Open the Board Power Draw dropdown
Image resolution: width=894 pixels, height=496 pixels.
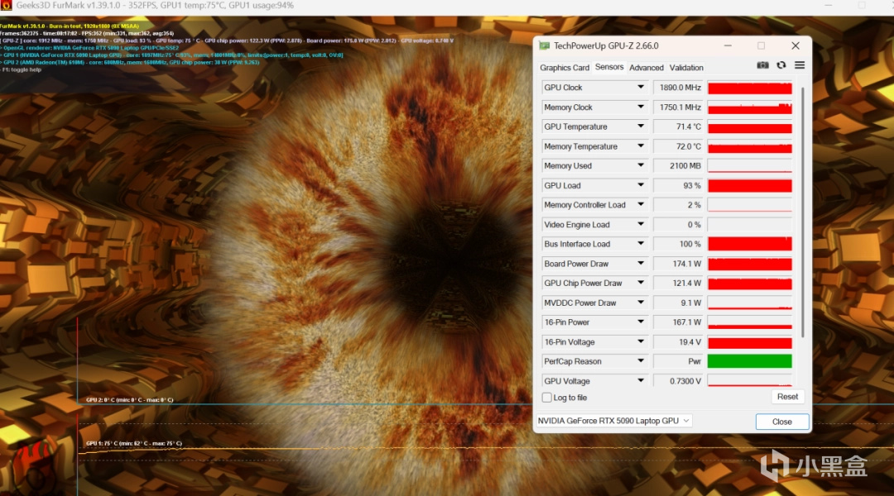(640, 264)
